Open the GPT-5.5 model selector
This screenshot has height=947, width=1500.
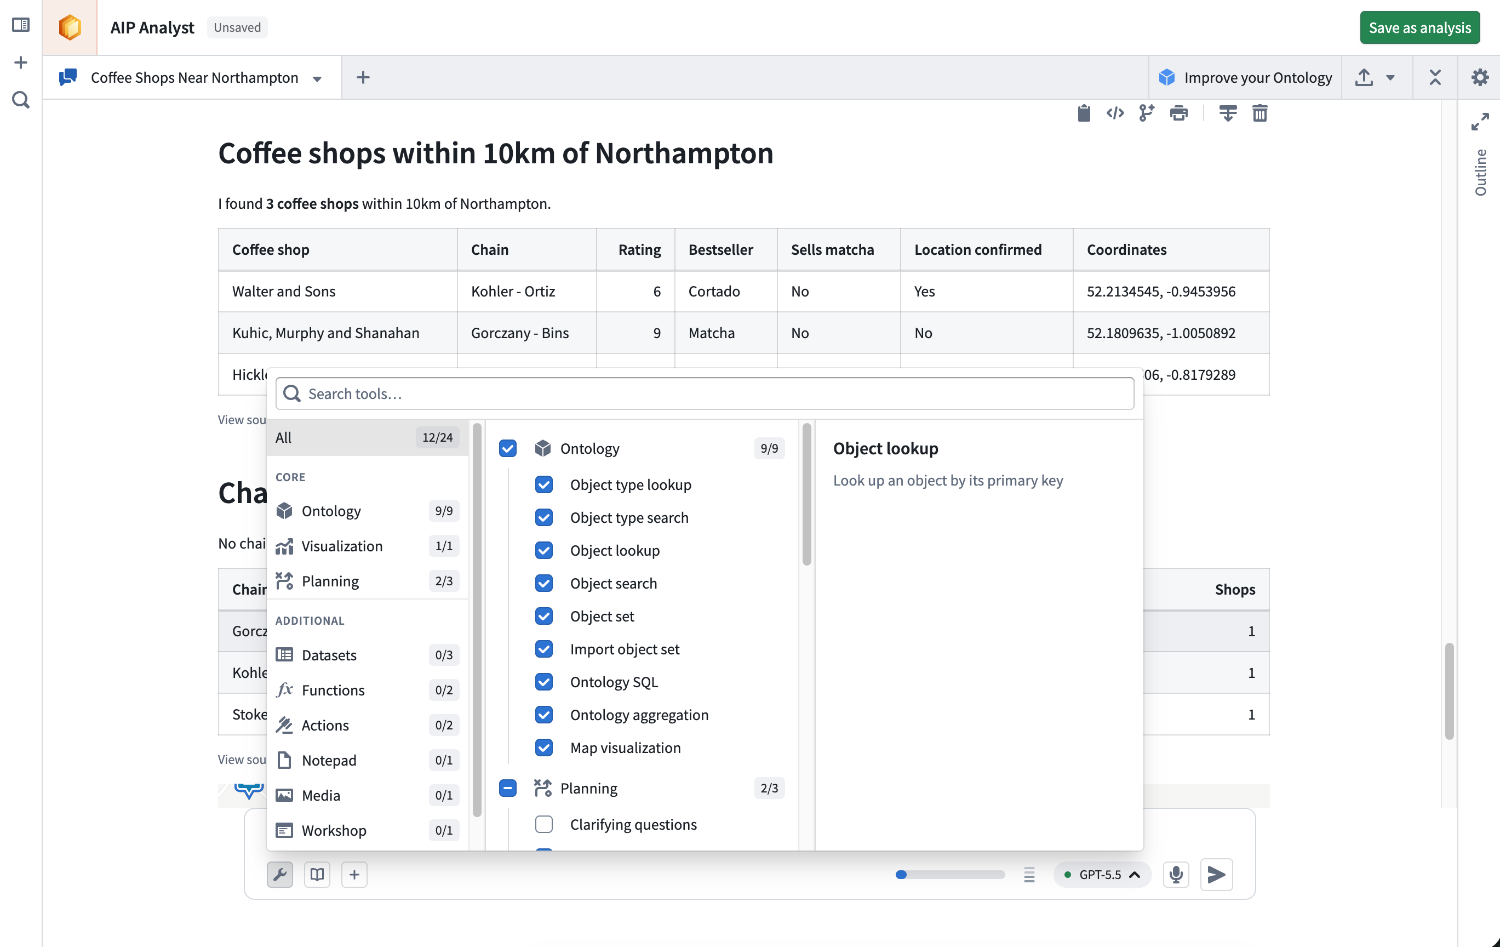click(x=1102, y=875)
